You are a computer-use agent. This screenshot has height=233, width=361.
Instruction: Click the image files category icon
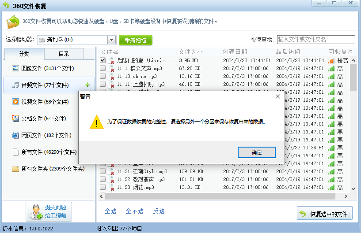(15, 68)
